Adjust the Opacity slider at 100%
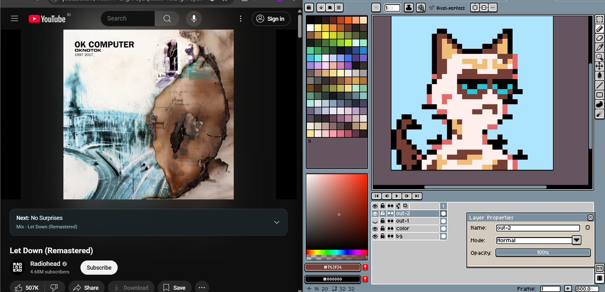 [543, 253]
